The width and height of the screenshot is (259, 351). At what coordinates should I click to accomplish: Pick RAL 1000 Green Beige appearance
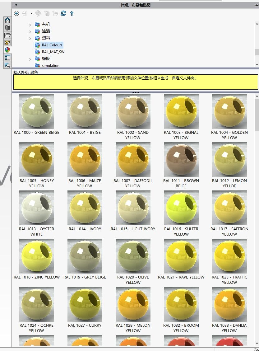coord(37,111)
